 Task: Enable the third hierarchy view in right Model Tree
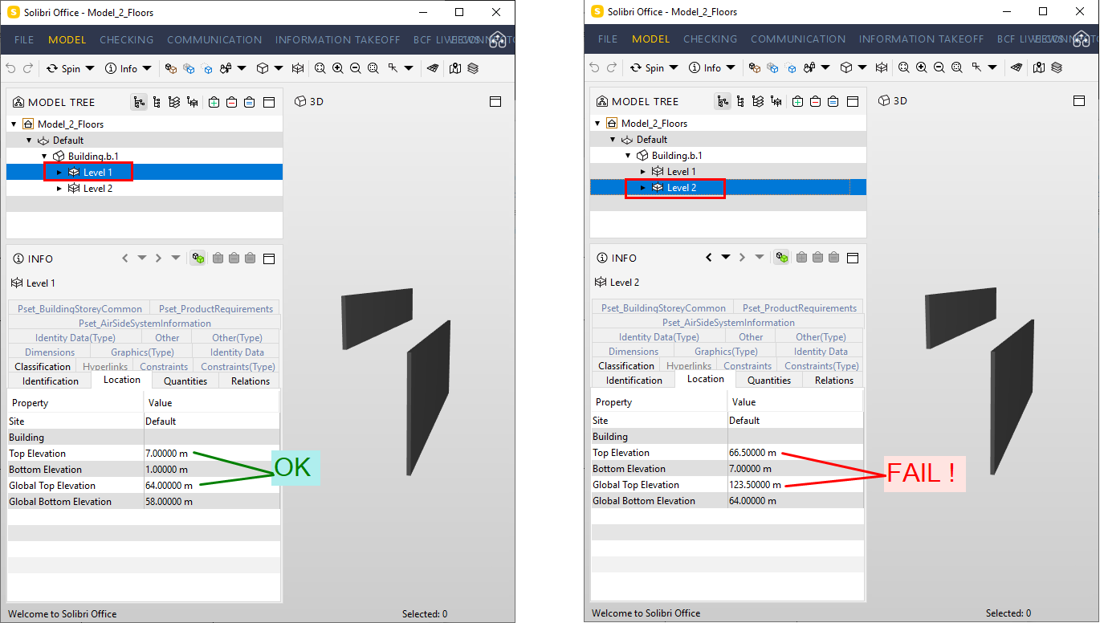tap(758, 101)
